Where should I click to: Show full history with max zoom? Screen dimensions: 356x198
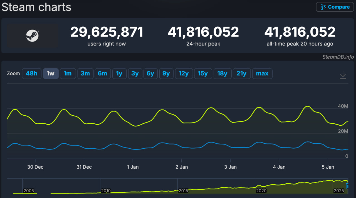pos(262,73)
